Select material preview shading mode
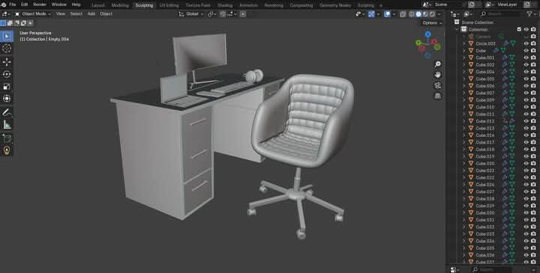The height and width of the screenshot is (273, 540). tap(425, 14)
